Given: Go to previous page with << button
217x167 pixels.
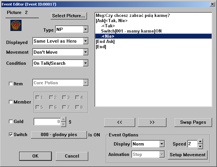Looking at the screenshot, I should coord(120,122).
